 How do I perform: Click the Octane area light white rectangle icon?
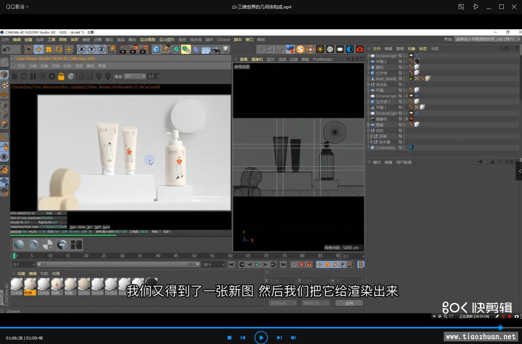pyautogui.click(x=340, y=49)
